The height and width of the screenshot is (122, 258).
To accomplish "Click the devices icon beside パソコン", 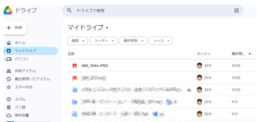I will pos(9,59).
